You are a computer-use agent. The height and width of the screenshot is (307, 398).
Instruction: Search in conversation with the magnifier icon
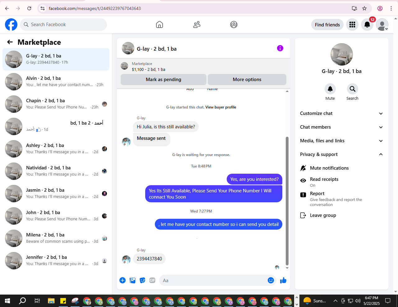click(x=353, y=89)
